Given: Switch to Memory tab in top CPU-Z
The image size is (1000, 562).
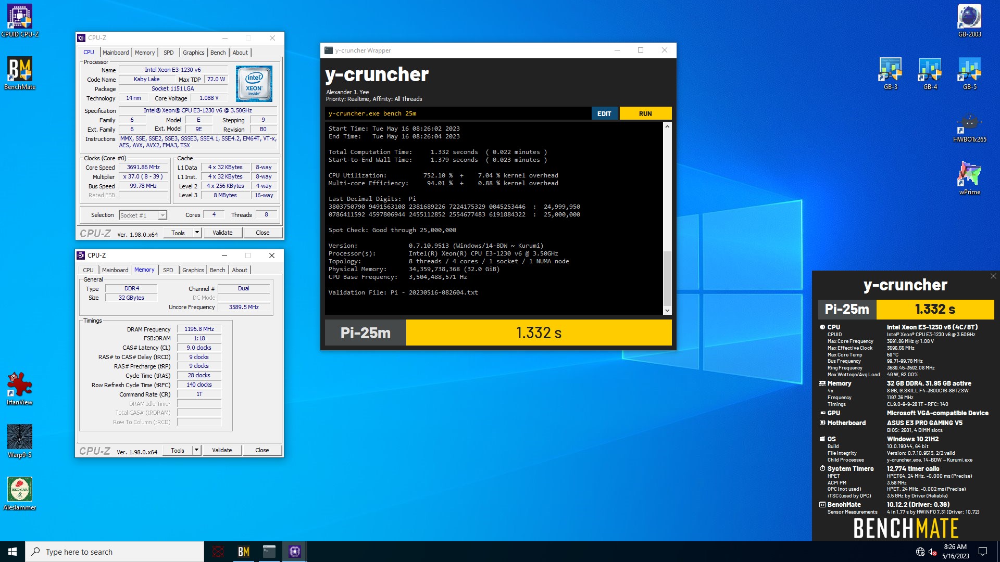Looking at the screenshot, I should (145, 53).
